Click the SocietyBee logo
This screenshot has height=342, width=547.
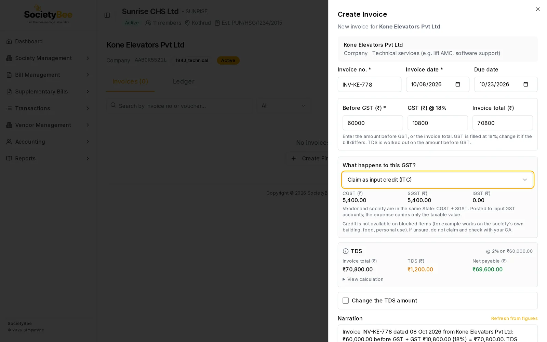coord(48,14)
